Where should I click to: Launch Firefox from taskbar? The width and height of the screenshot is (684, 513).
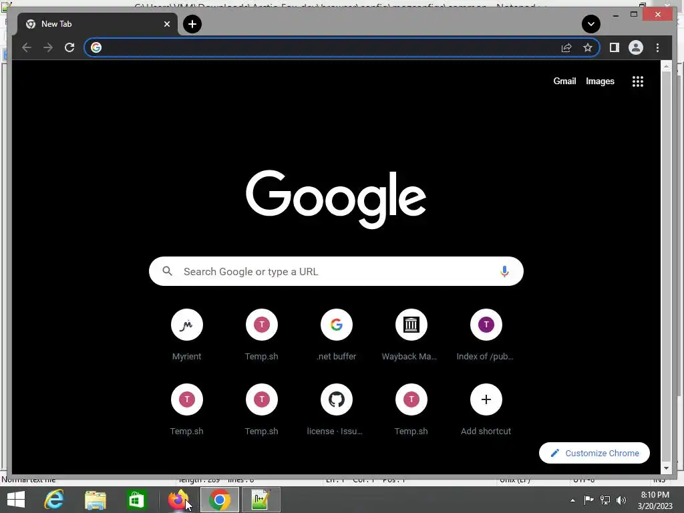pos(178,500)
